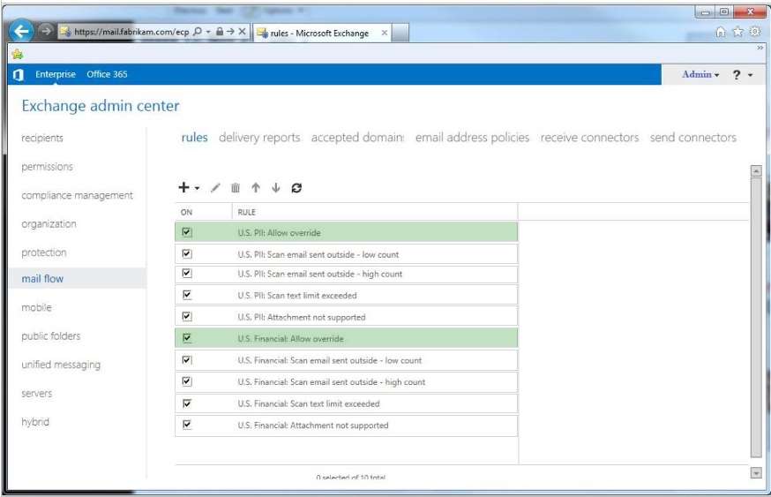This screenshot has height=497, width=771.
Task: Open the address bar search dropdown arrow
Action: [x=208, y=32]
